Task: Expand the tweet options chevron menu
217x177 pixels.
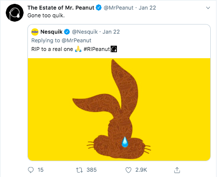Action: 208,8
